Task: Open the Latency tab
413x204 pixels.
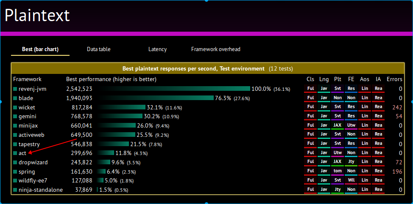Action: point(157,49)
